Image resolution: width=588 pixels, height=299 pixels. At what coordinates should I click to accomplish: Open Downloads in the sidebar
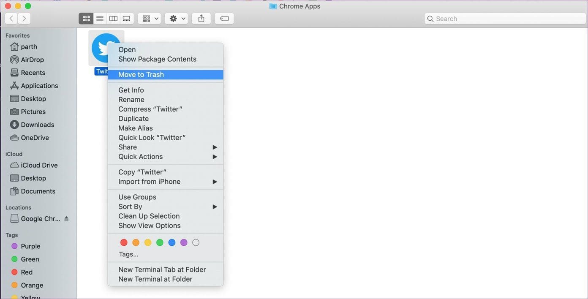[38, 125]
